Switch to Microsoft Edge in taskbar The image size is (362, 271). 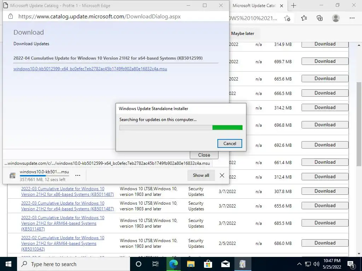[174, 264]
